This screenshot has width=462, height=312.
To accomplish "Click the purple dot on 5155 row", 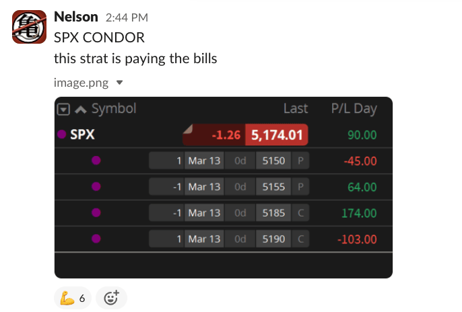I will [x=96, y=187].
